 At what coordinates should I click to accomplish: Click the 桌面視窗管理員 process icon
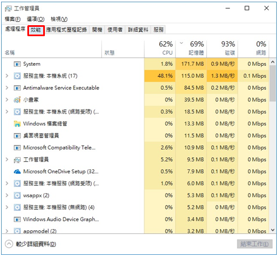[x=17, y=136]
